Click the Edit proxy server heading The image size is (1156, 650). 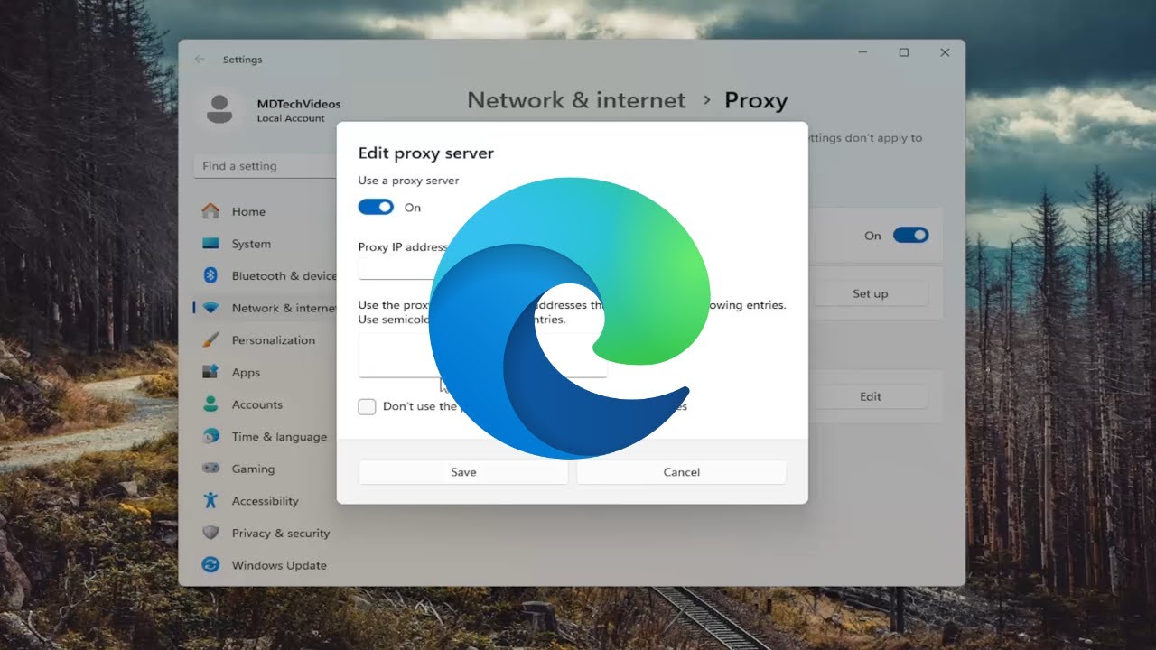(x=426, y=153)
